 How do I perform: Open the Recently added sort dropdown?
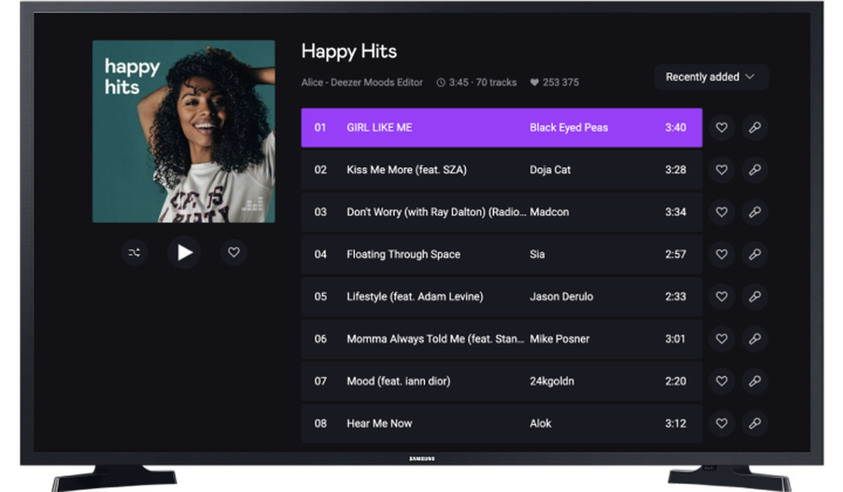tap(711, 77)
